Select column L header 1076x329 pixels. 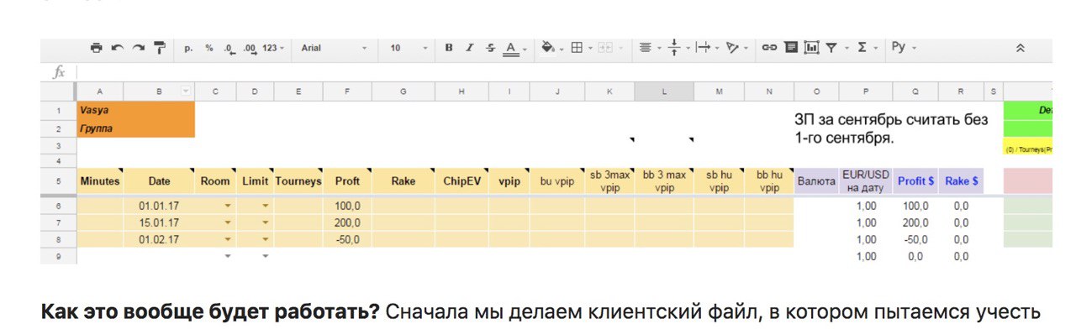[x=664, y=91]
